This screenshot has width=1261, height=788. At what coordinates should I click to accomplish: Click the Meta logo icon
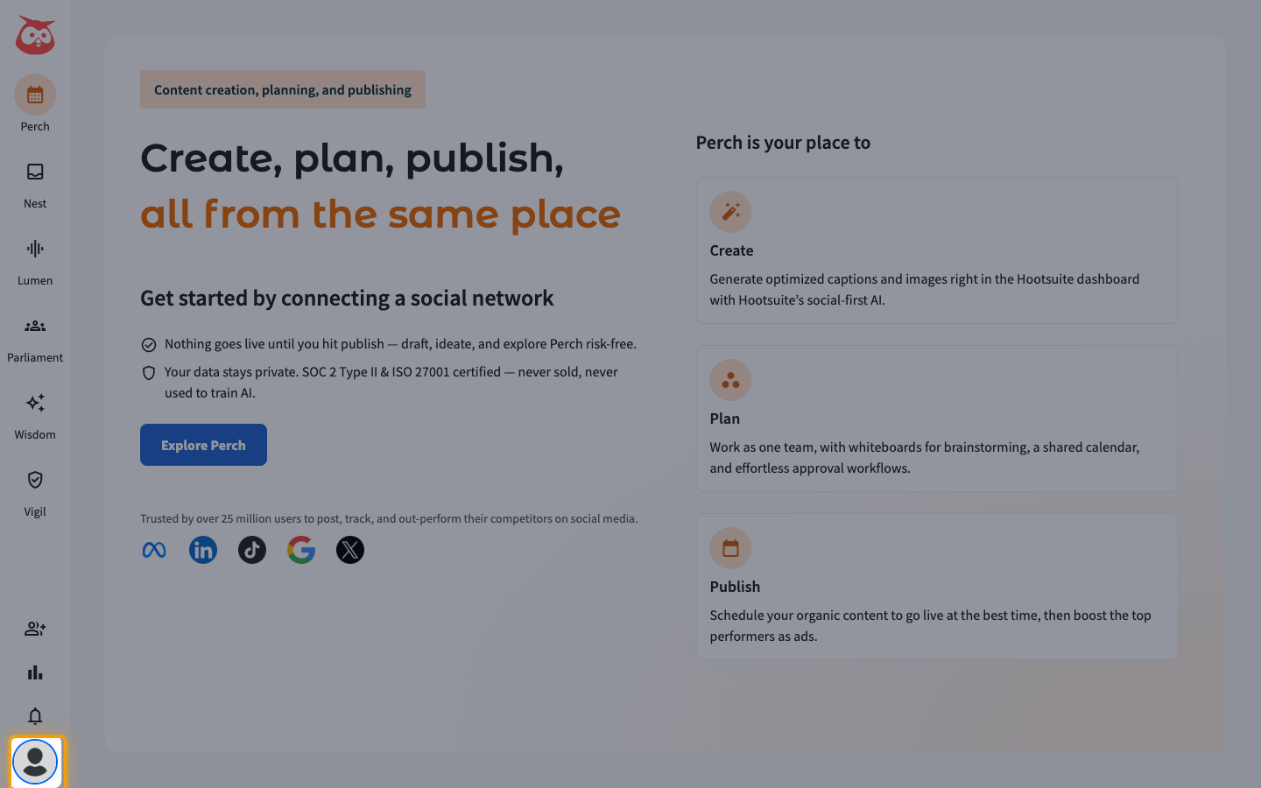(x=154, y=550)
